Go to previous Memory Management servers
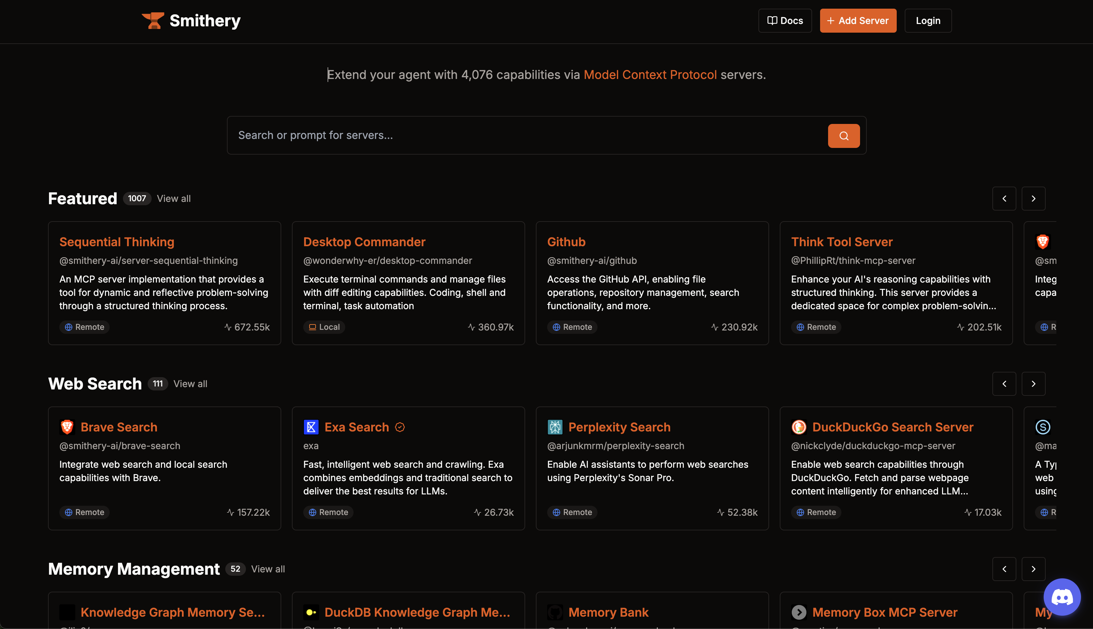The image size is (1093, 629). (1004, 569)
